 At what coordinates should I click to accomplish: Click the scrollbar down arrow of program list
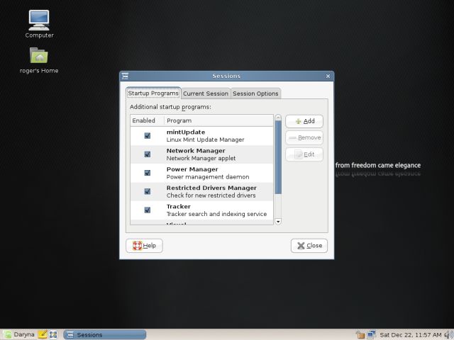pyautogui.click(x=278, y=222)
